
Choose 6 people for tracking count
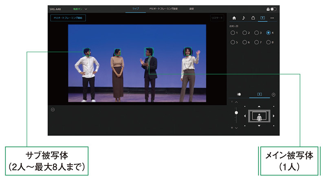point(244,42)
